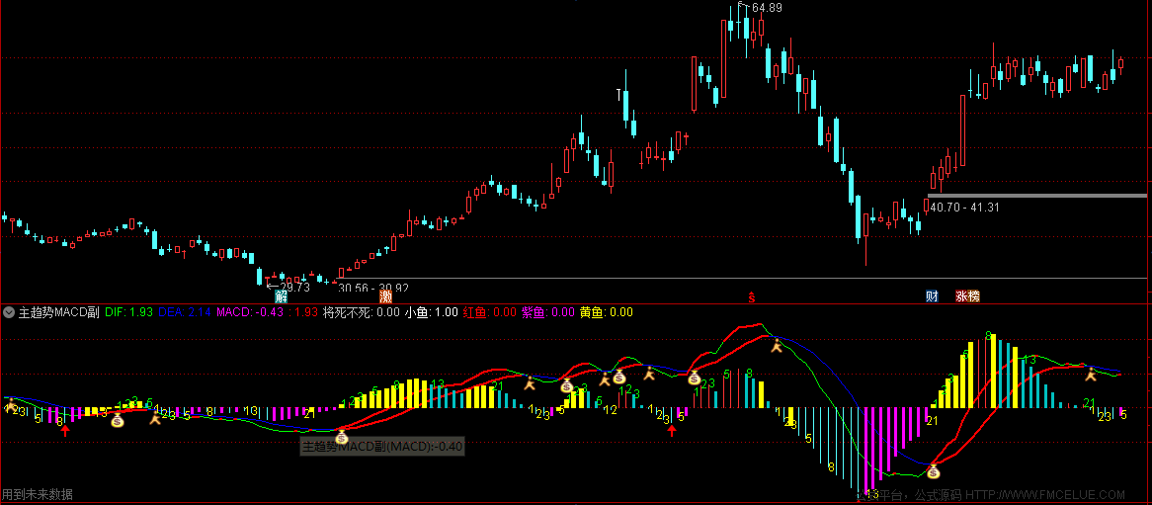The width and height of the screenshot is (1152, 505).
Task: Select the blue DEA: 2.14 readout
Action: 184,312
